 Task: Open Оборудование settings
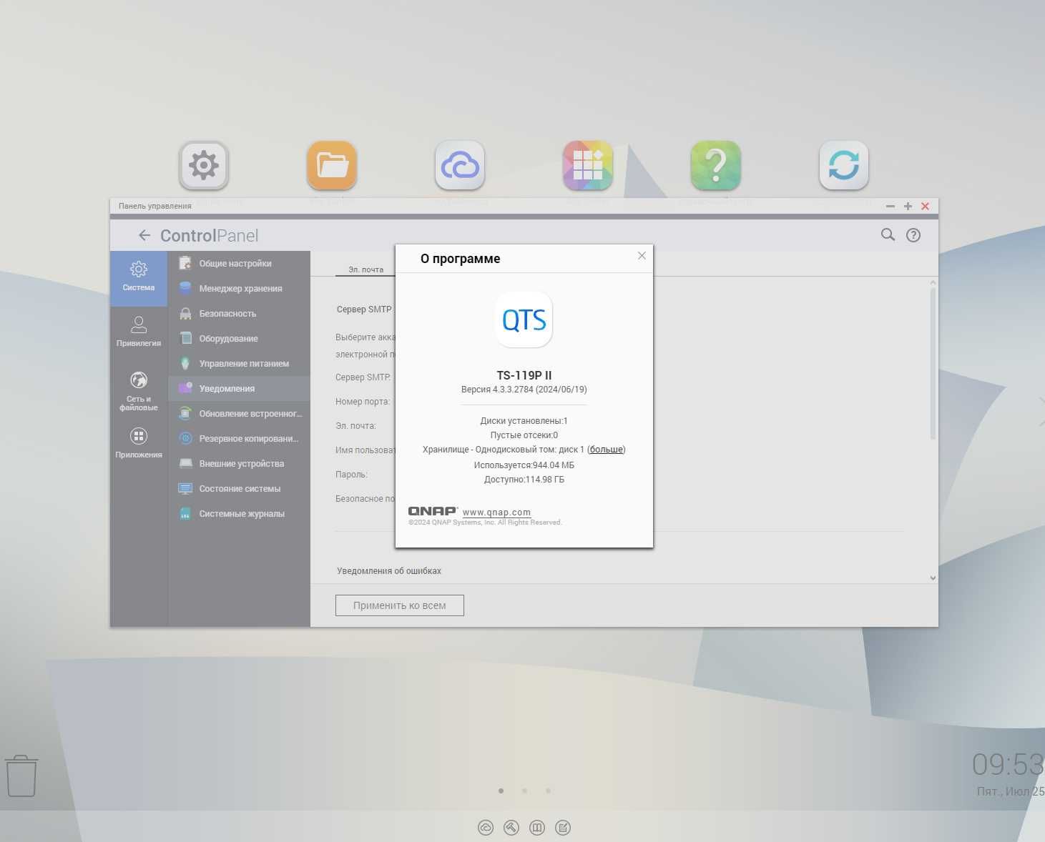click(239, 339)
